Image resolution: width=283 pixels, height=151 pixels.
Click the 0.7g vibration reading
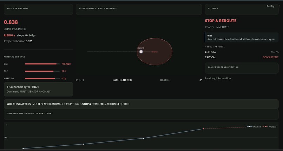[x=64, y=78]
